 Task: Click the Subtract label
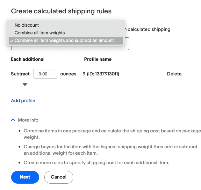point(20,74)
